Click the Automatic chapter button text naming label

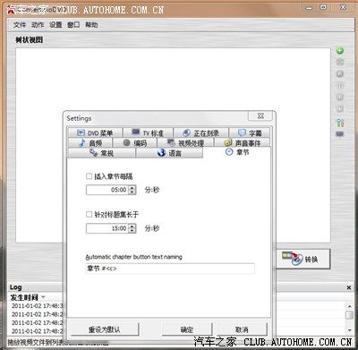tap(133, 257)
